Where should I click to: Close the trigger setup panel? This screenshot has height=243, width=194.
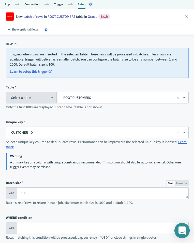187,17
